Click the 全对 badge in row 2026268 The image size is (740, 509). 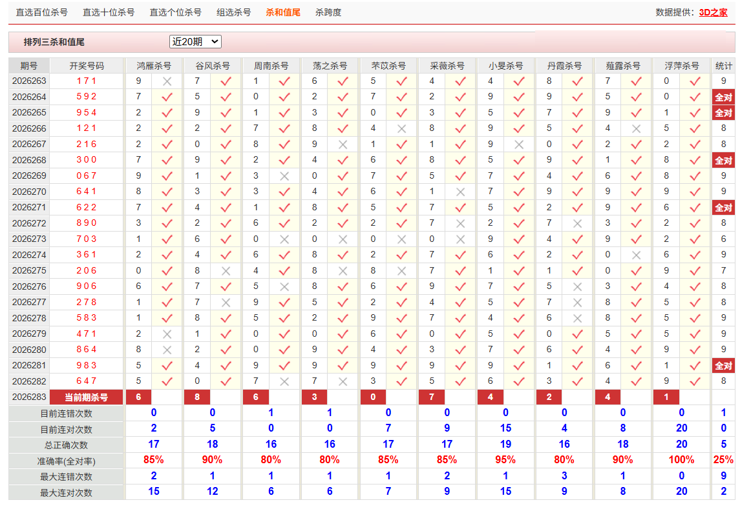coord(723,160)
